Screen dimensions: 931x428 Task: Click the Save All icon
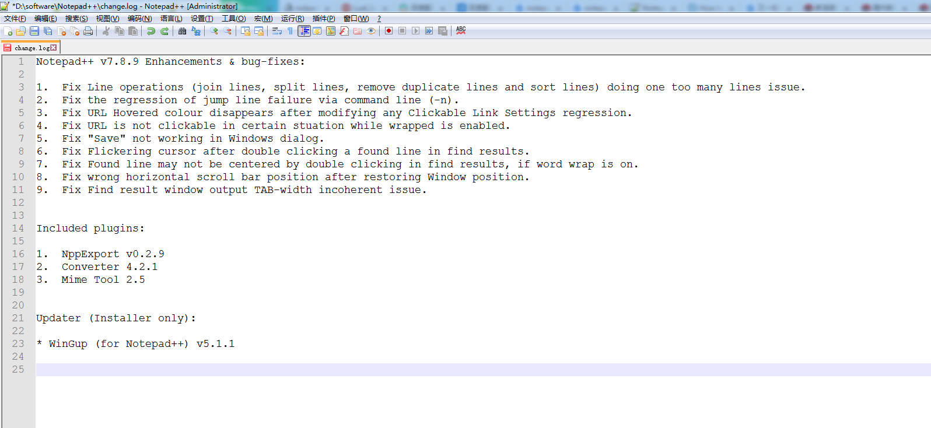coord(48,31)
